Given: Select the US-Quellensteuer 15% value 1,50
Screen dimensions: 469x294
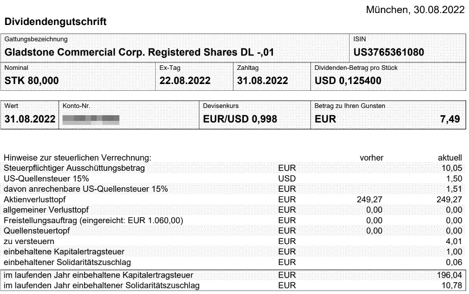Looking at the screenshot, I should coord(454,178).
